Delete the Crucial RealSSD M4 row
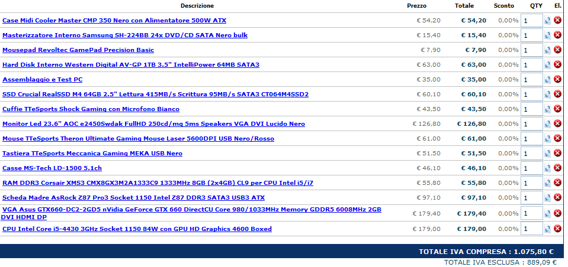 coord(557,94)
